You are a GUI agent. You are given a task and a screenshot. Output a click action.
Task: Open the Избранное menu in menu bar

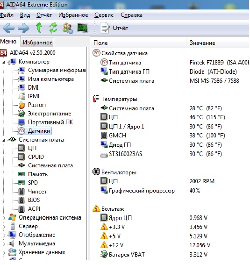(73, 15)
